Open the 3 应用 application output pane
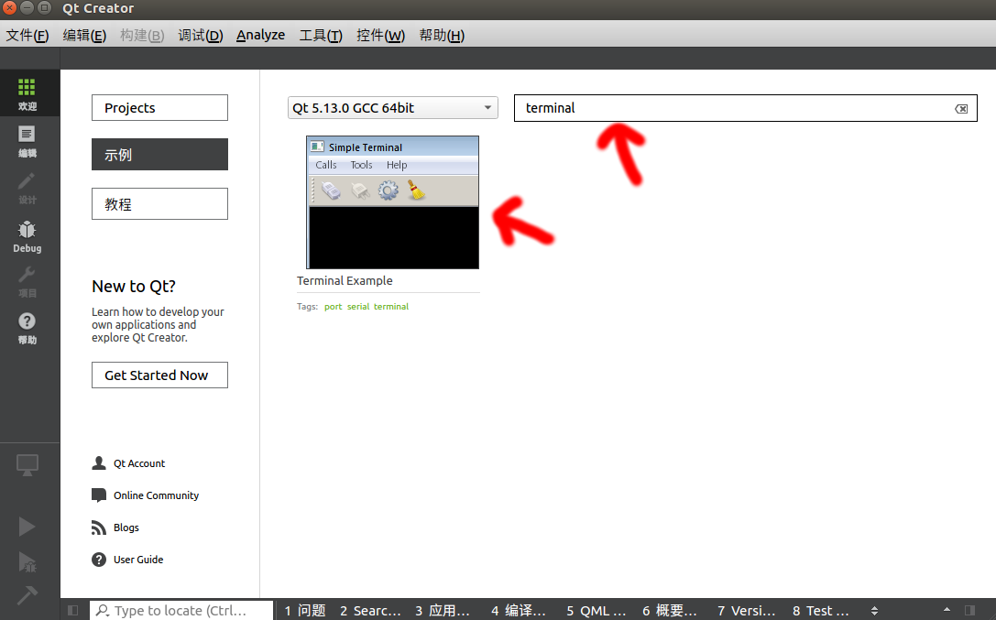The image size is (996, 620). pos(442,611)
